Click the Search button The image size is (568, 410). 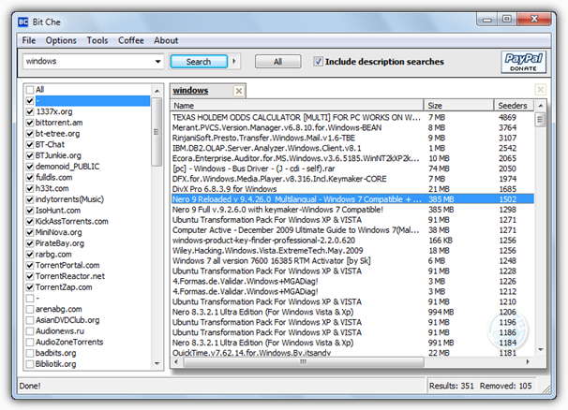click(x=199, y=62)
